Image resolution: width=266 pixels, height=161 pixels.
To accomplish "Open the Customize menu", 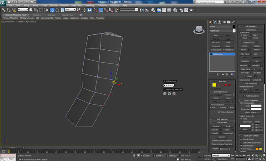I will point(102,5).
